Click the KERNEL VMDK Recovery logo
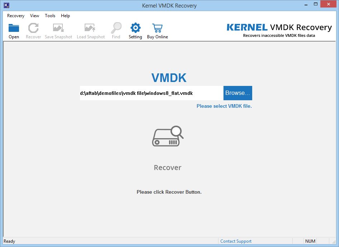The width and height of the screenshot is (339, 247). 279,30
